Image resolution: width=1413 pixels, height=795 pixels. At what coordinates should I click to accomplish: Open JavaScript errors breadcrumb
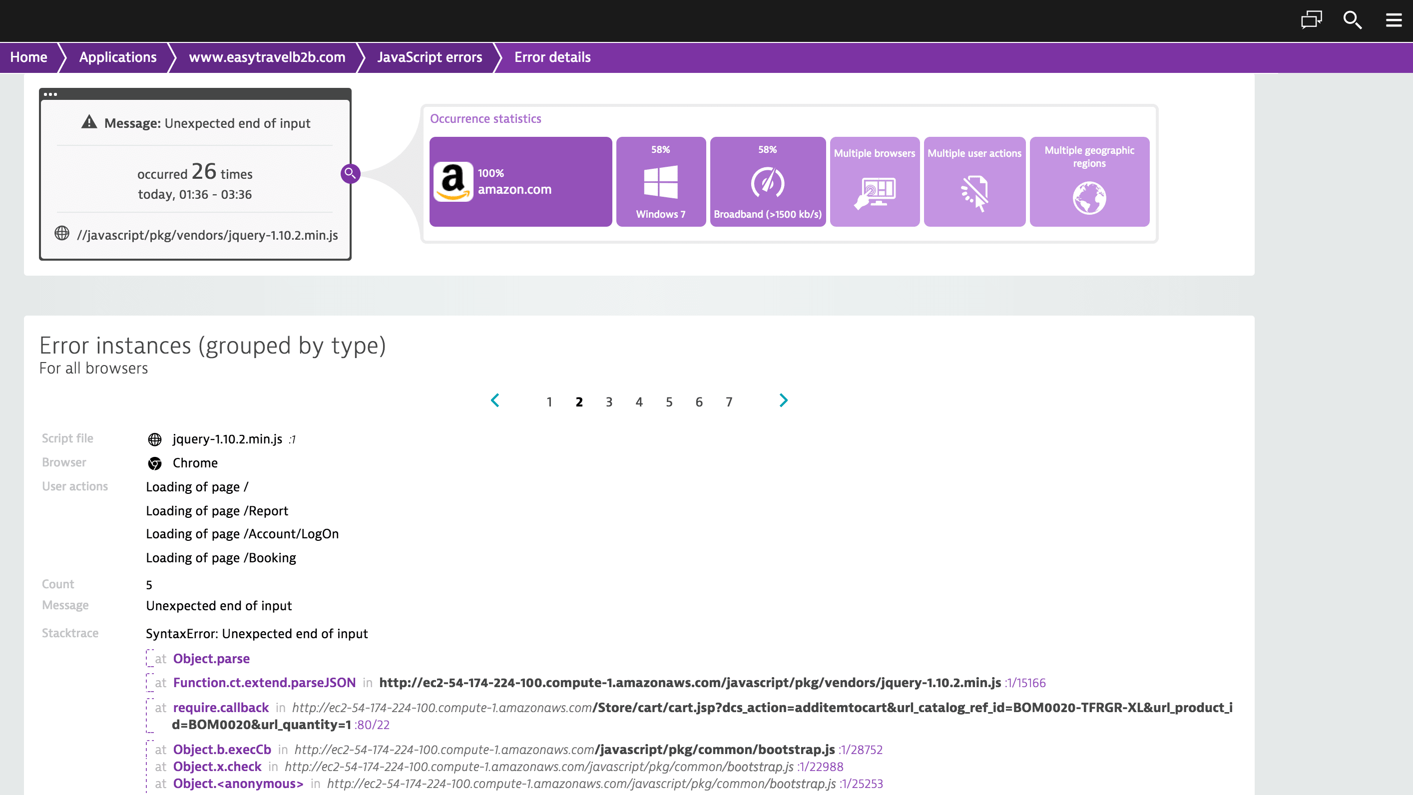430,57
